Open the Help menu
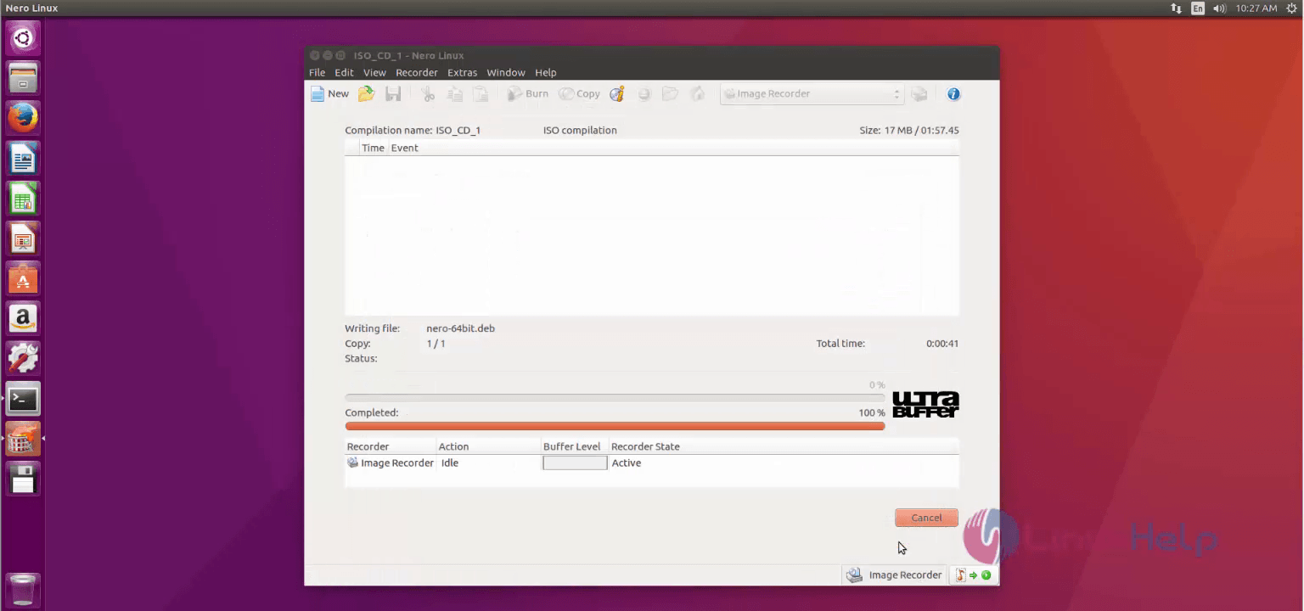The width and height of the screenshot is (1304, 611). click(546, 73)
